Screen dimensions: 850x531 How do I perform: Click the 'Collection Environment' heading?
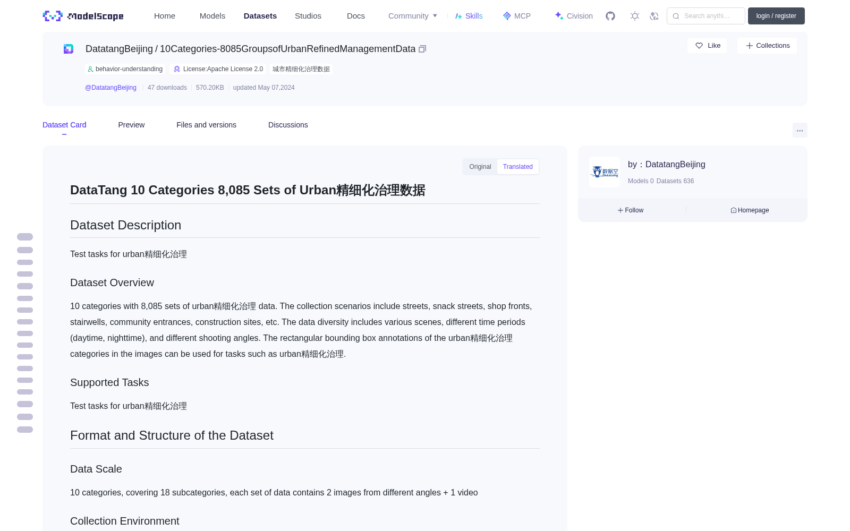coord(125,521)
